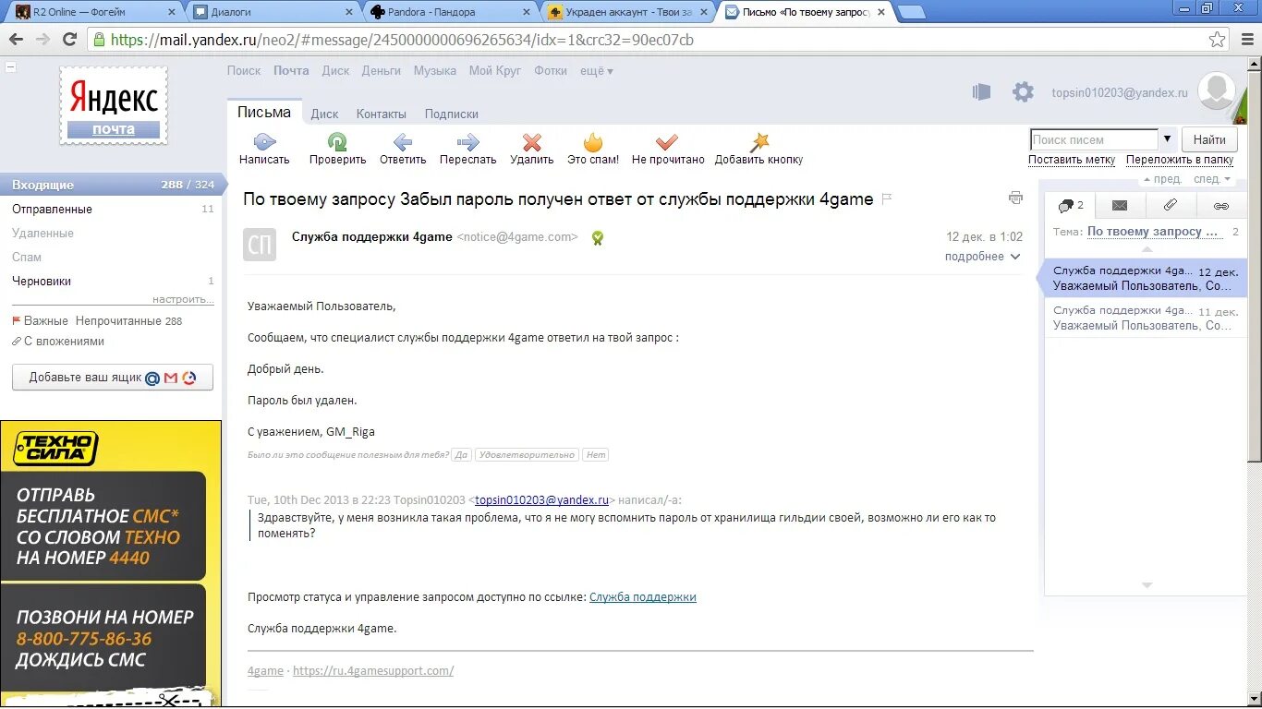Screen dimensions: 1262x709
Task: Go back in browser history
Action: [x=16, y=40]
